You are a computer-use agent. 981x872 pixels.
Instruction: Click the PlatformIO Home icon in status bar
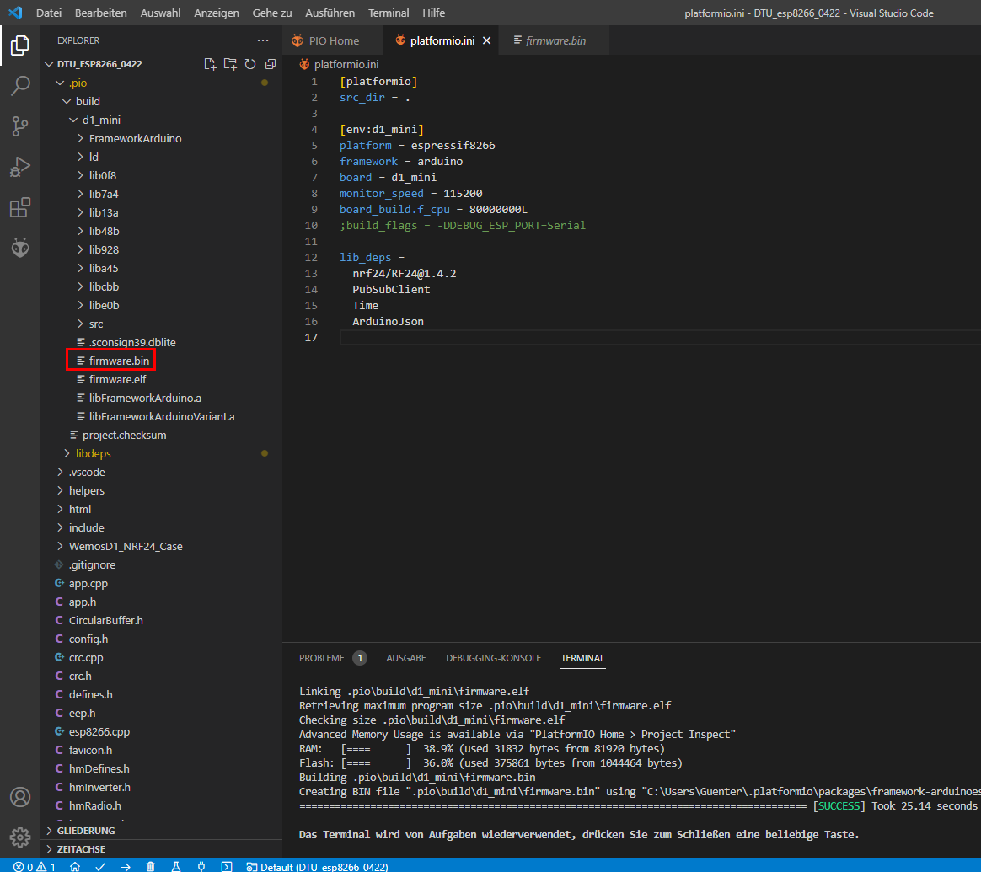click(x=75, y=866)
